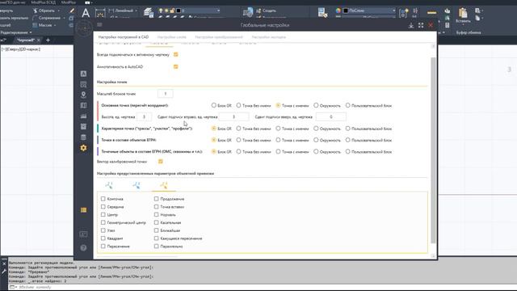This screenshot has width=517, height=291.
Task: Open AutoCAD Layer Properties icon
Action: [x=149, y=13]
